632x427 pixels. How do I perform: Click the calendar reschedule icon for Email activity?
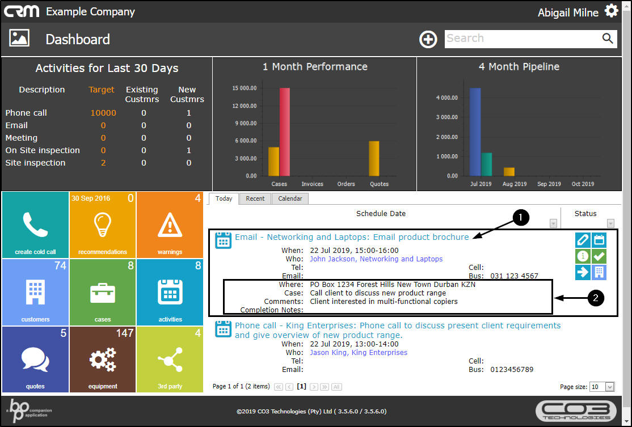click(599, 240)
